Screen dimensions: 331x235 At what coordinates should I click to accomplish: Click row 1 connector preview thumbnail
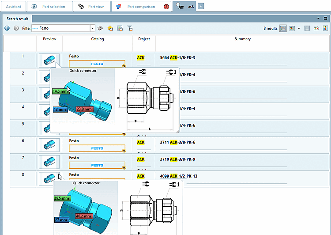[x=49, y=61]
